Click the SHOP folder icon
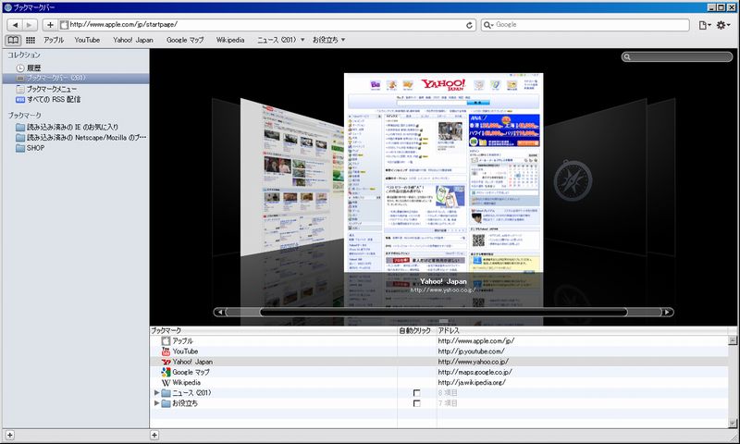740x444 pixels. pyautogui.click(x=19, y=148)
